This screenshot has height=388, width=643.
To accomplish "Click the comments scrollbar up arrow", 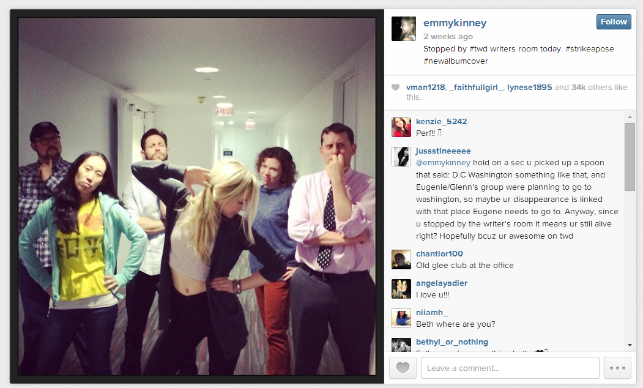I will pyautogui.click(x=630, y=117).
